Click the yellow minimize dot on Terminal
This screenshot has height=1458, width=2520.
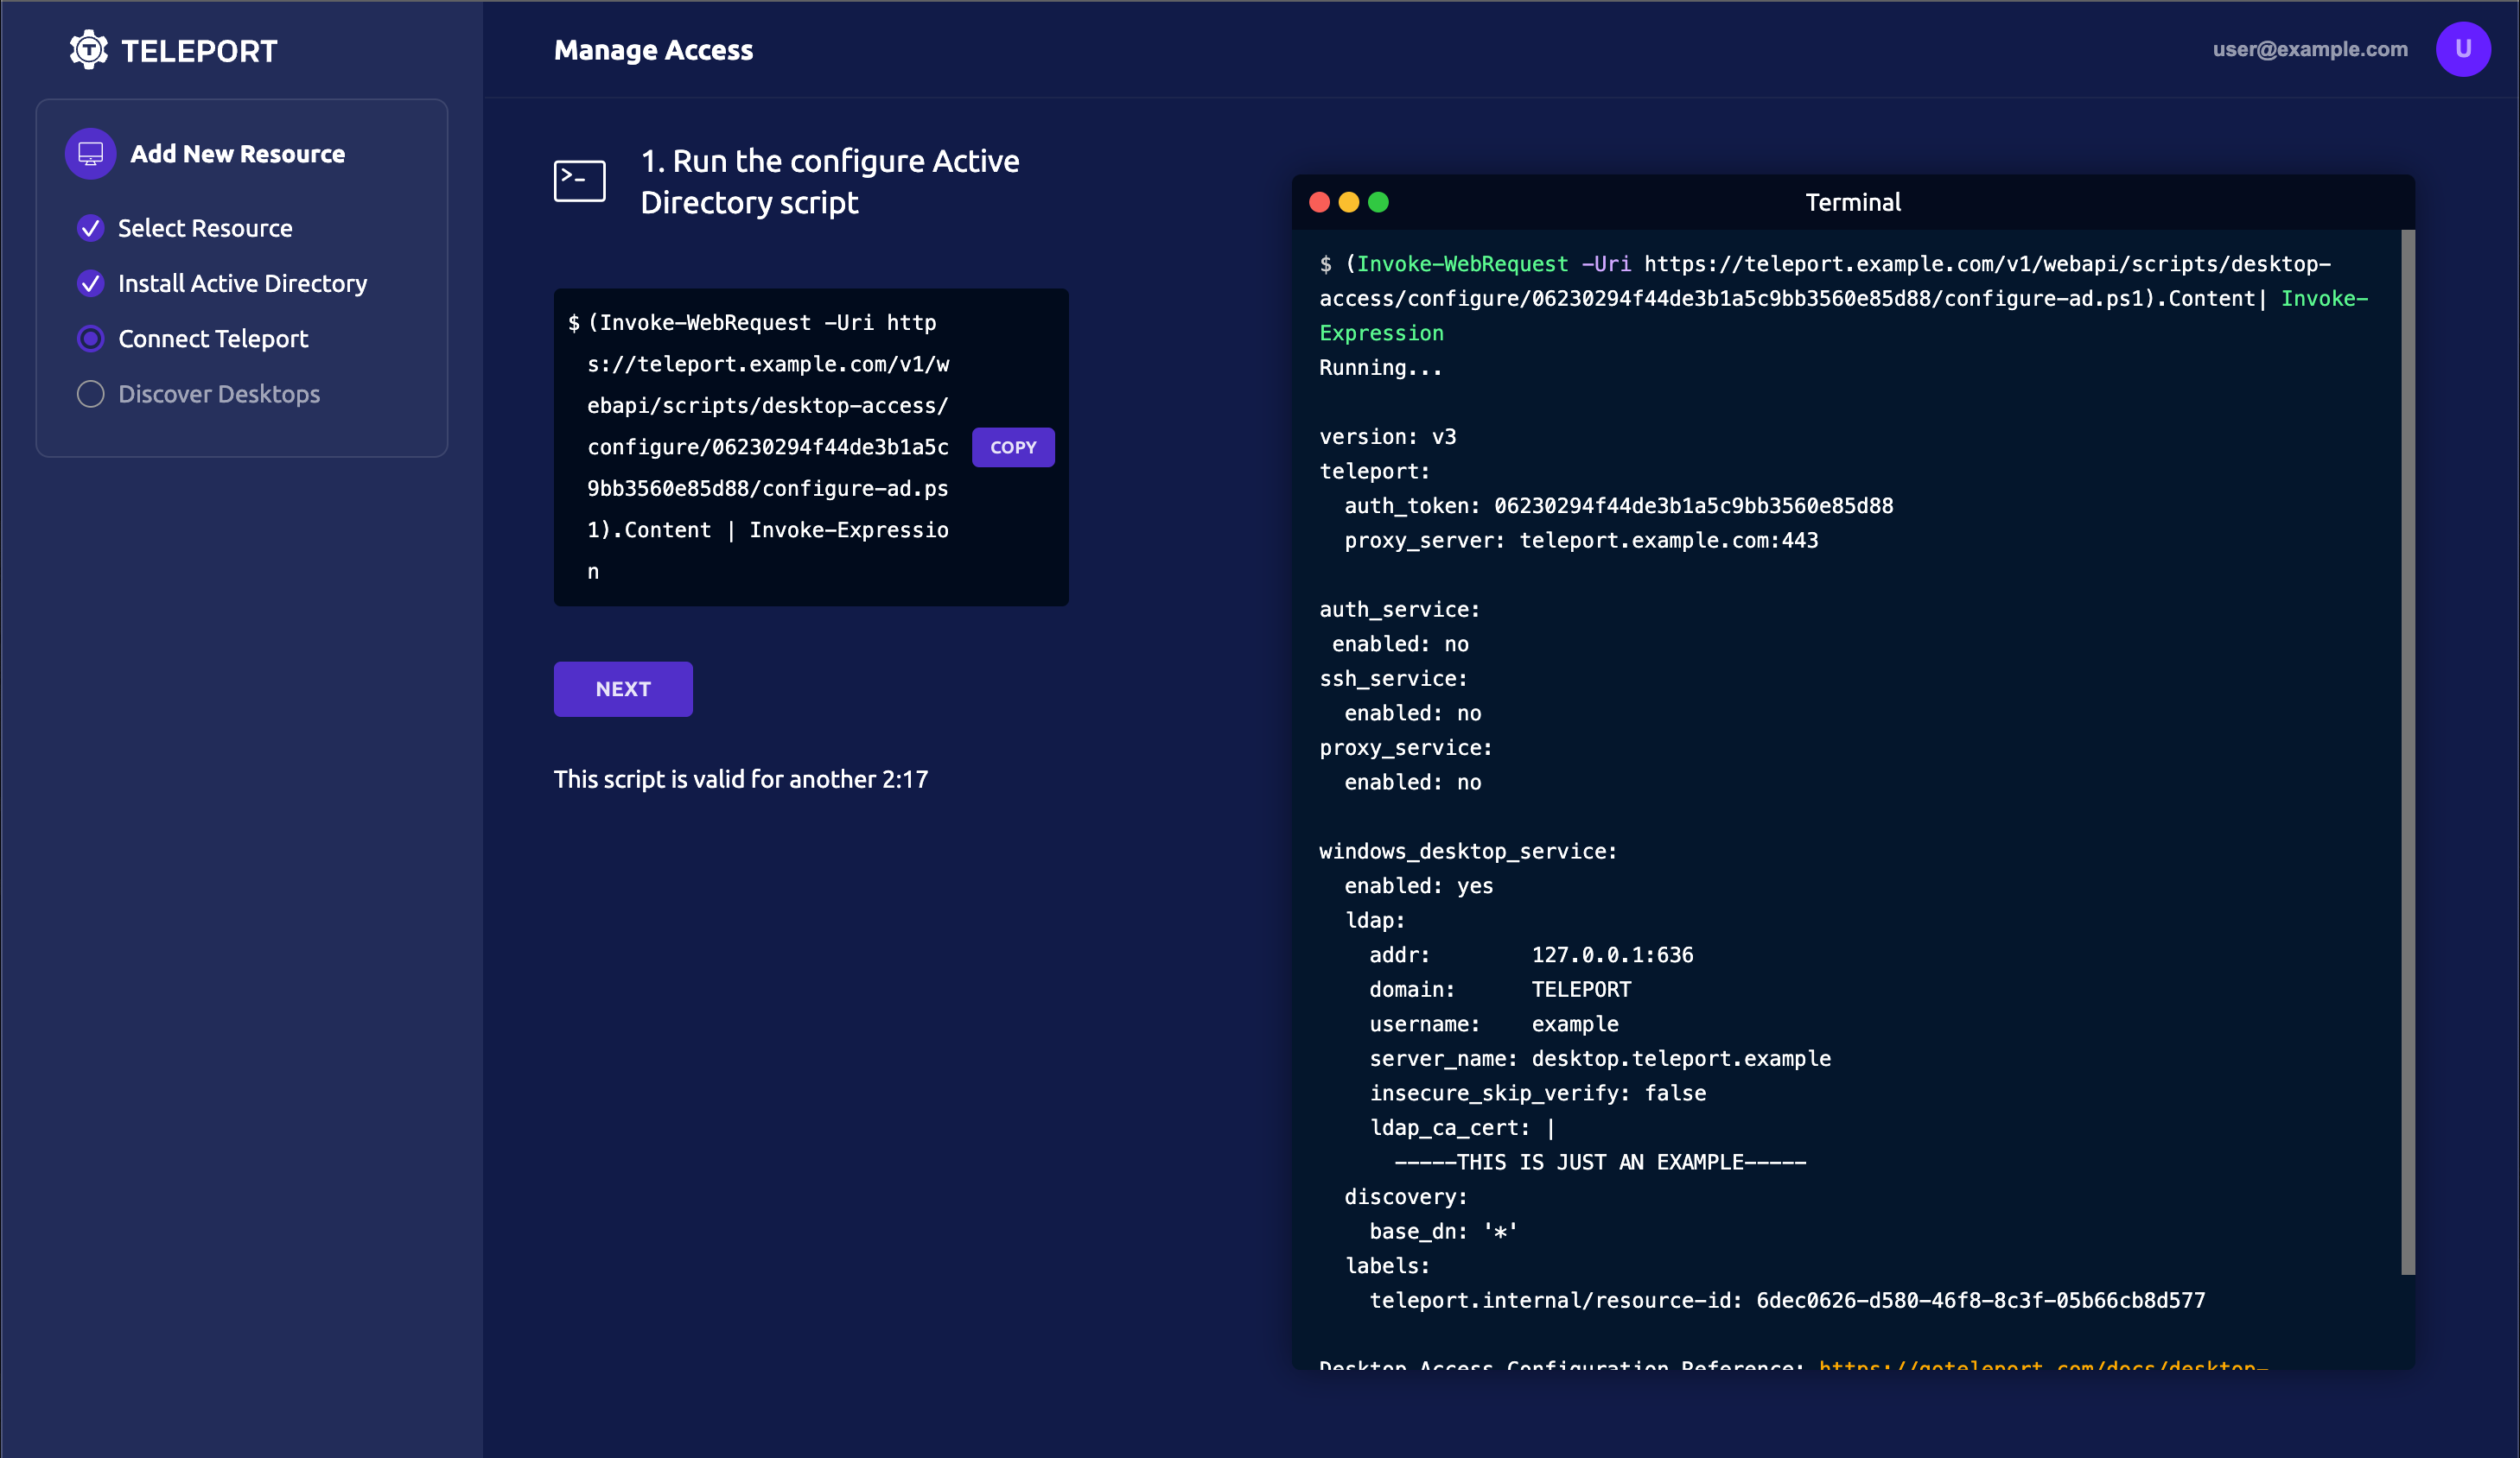tap(1349, 203)
